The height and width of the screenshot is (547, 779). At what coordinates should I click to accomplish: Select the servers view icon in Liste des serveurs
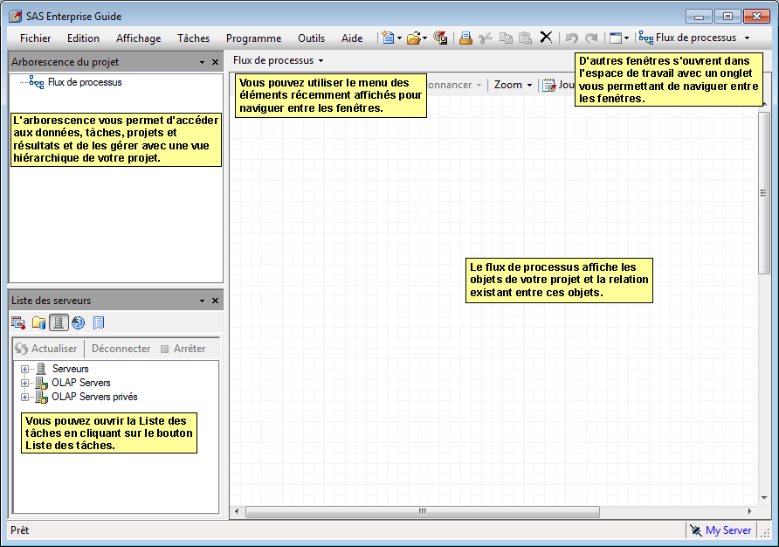click(59, 322)
